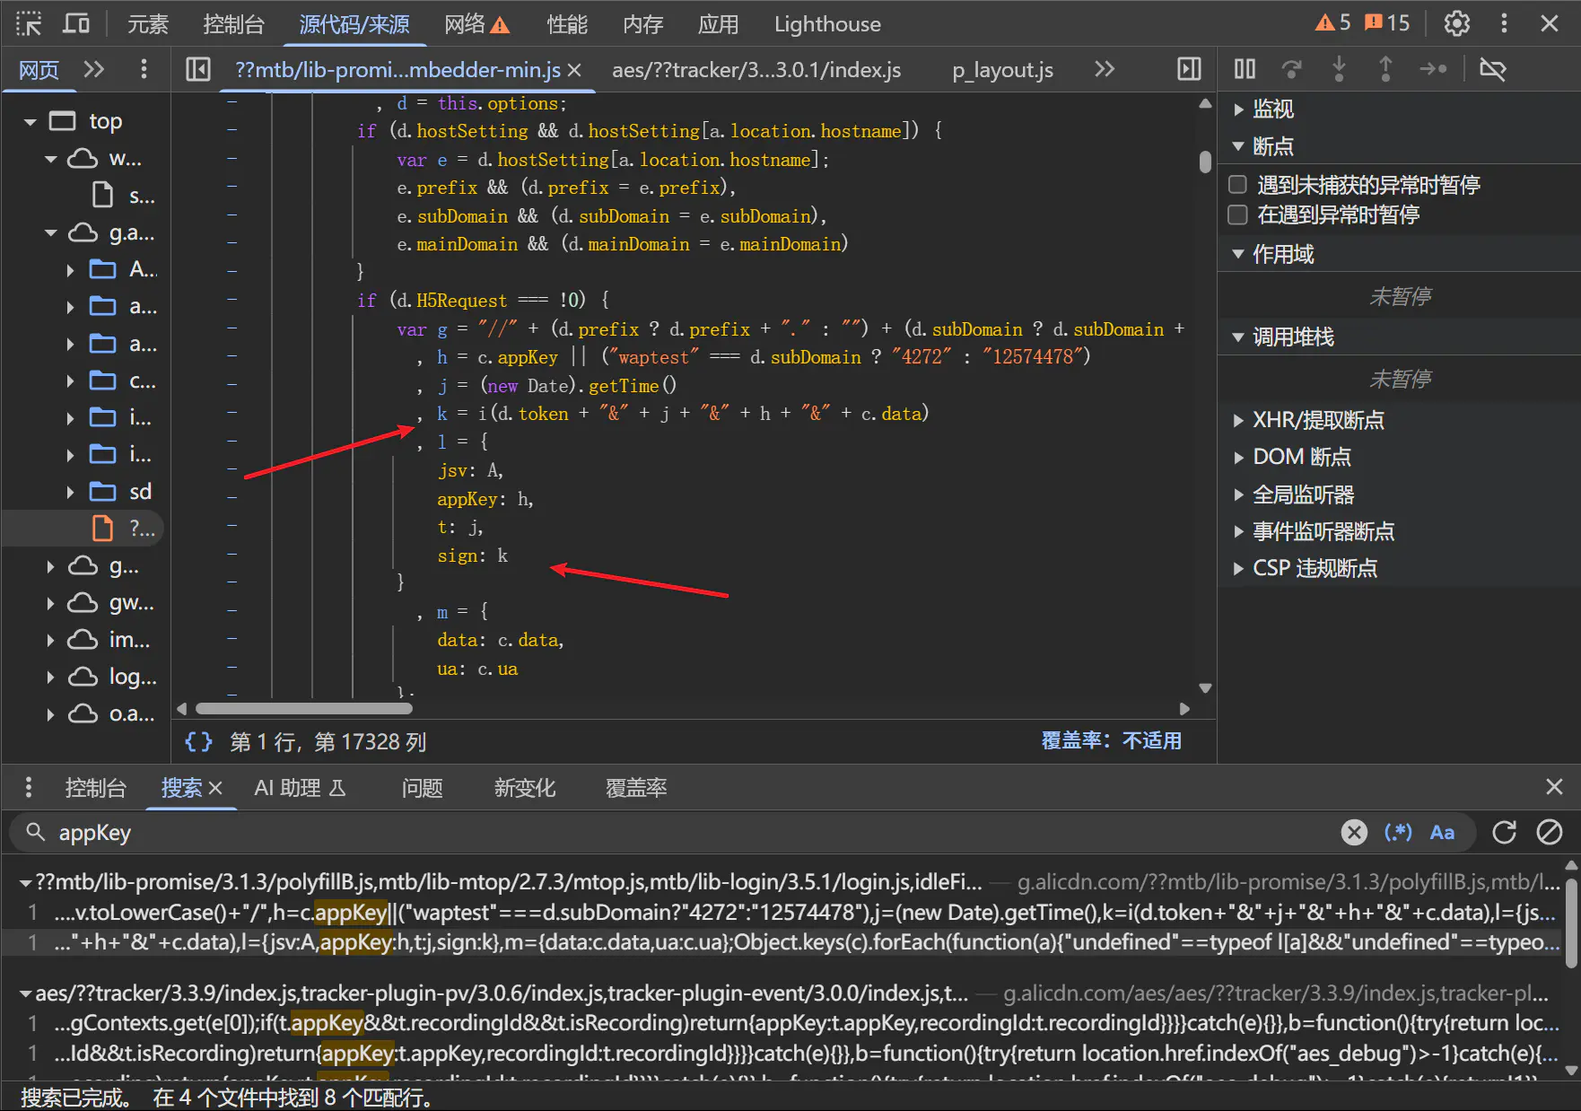Open the p_layout.js file tab
This screenshot has width=1581, height=1111.
click(1002, 70)
